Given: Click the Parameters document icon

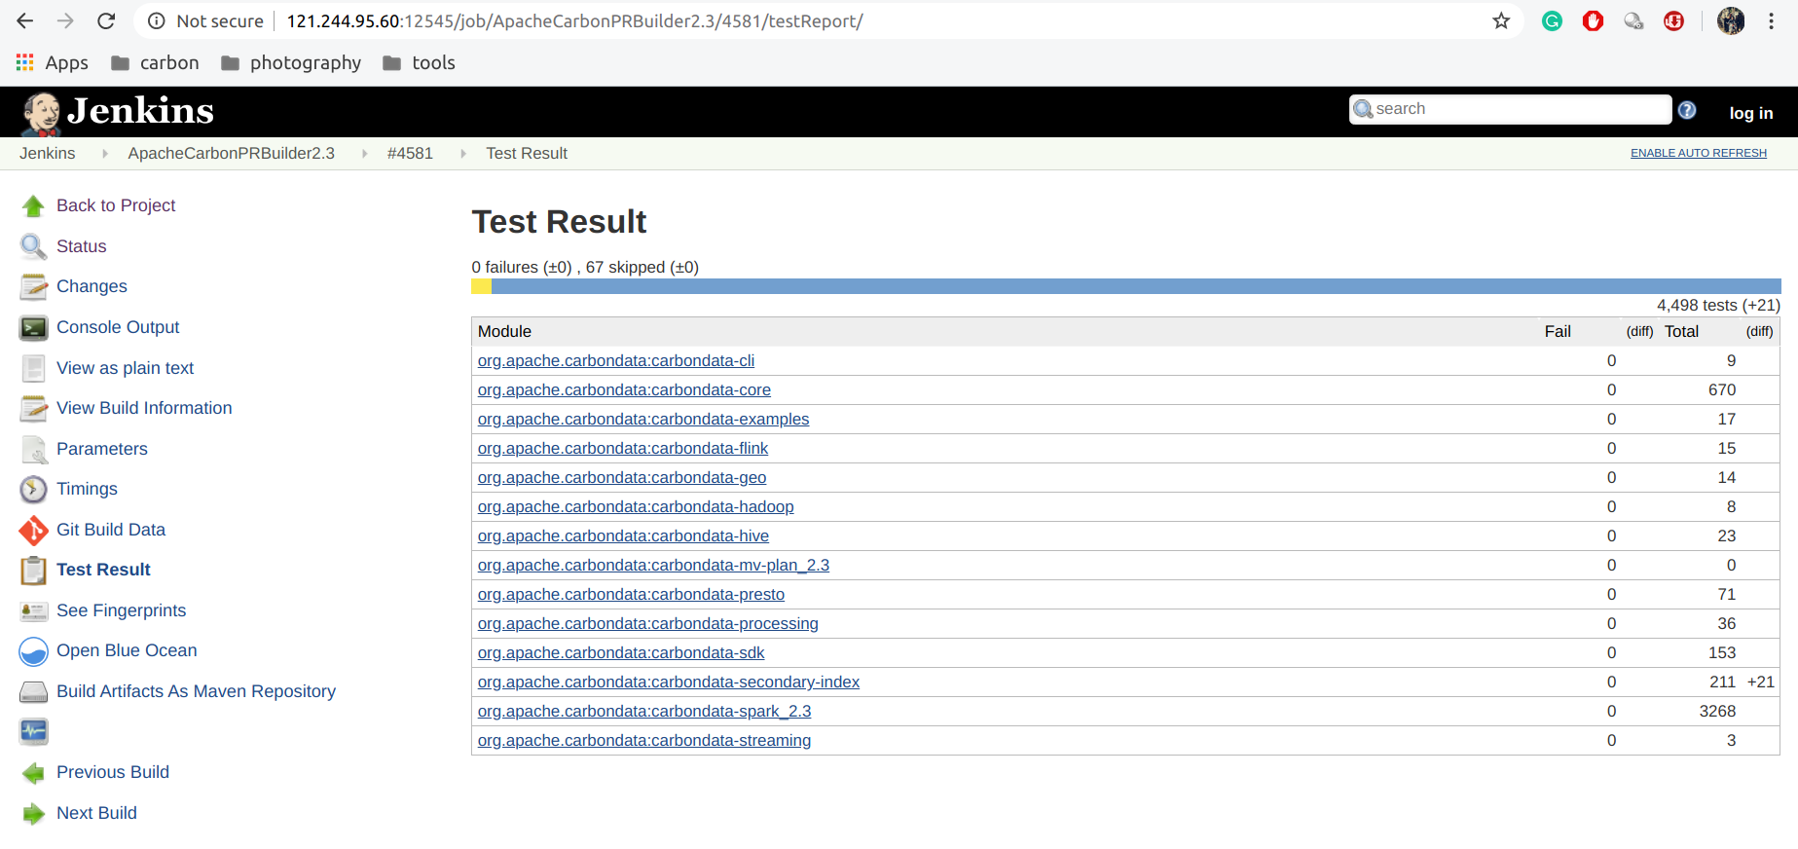Looking at the screenshot, I should click(x=34, y=450).
